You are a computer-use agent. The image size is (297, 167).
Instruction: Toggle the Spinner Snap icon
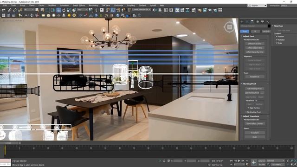click(x=123, y=10)
